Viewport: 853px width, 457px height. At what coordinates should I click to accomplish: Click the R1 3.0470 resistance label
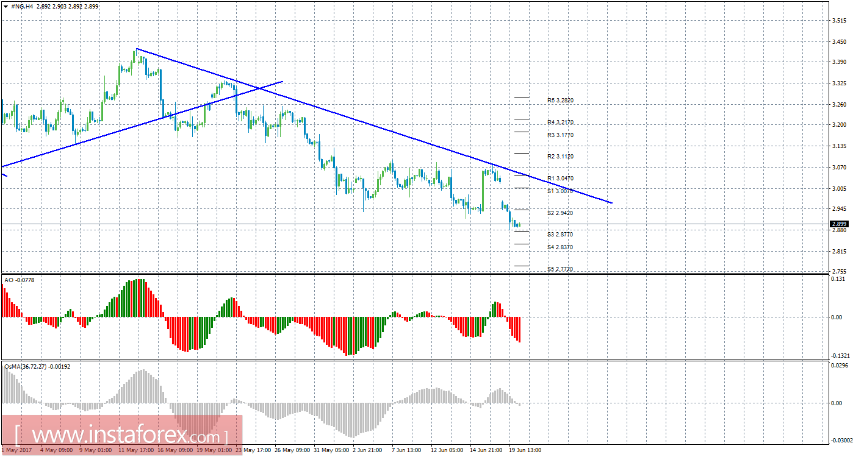(x=560, y=179)
